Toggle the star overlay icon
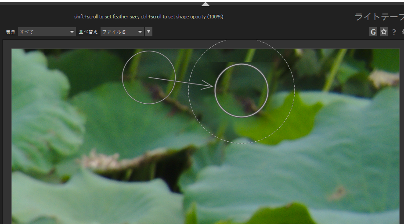The height and width of the screenshot is (224, 404). 384,32
